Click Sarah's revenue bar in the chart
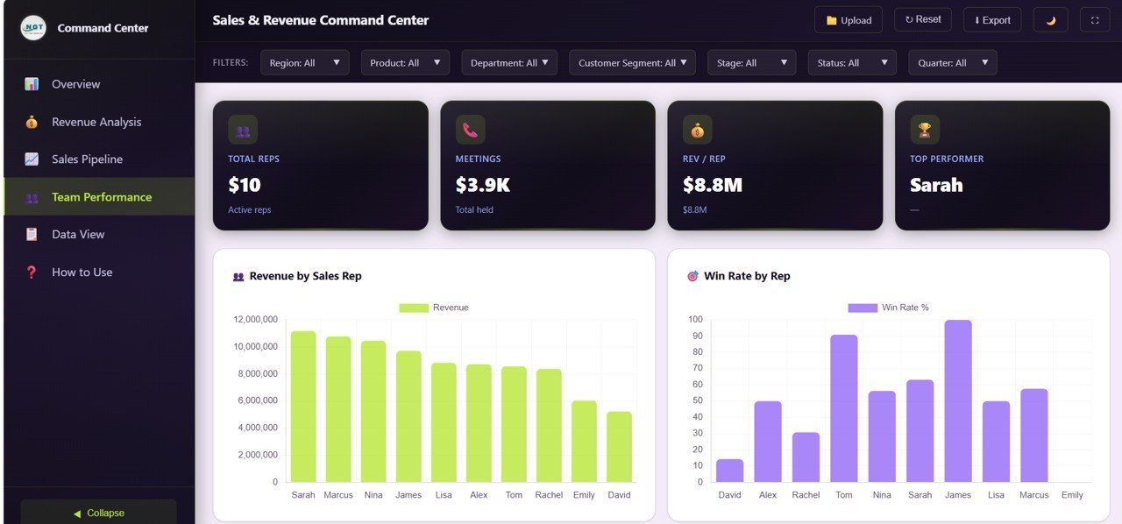Screen dimensions: 1122x524 [303, 405]
